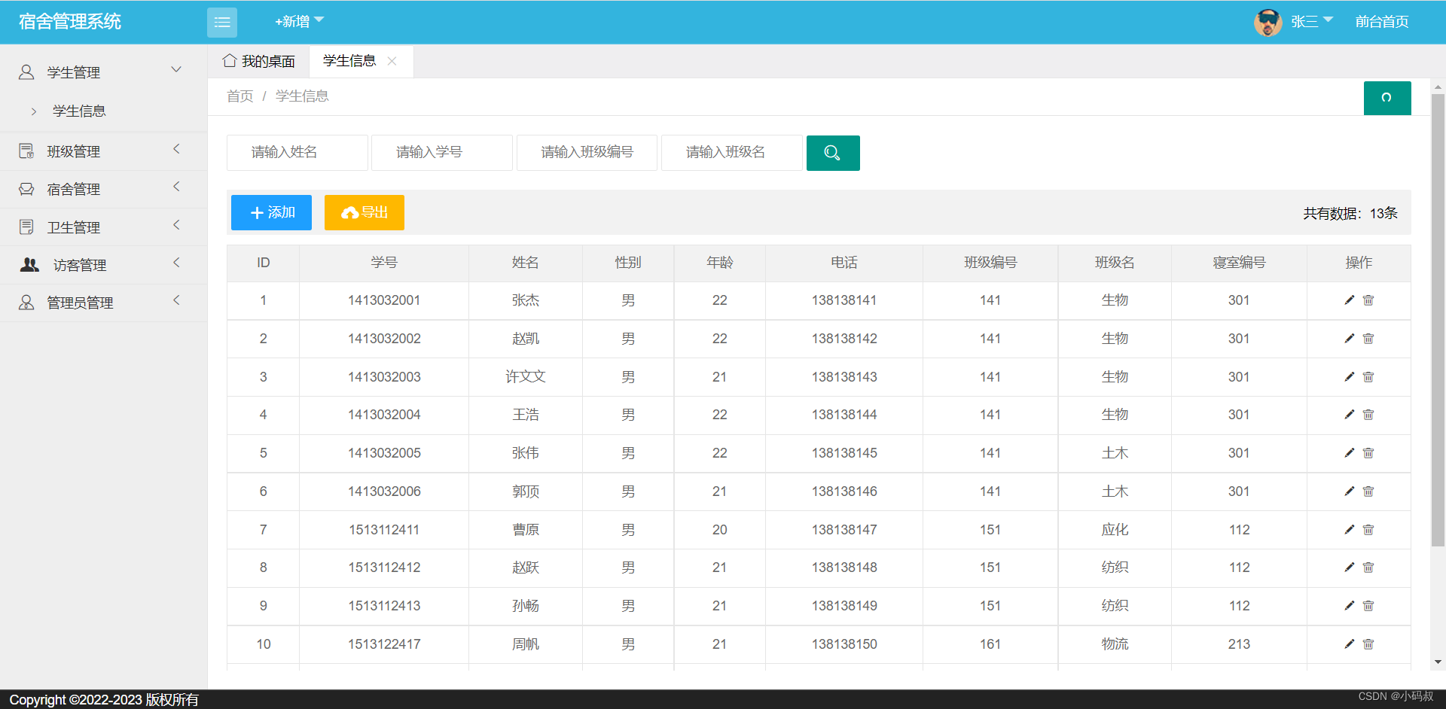1446x709 pixels.
Task: Switch to 我的桌面 tab
Action: point(259,61)
